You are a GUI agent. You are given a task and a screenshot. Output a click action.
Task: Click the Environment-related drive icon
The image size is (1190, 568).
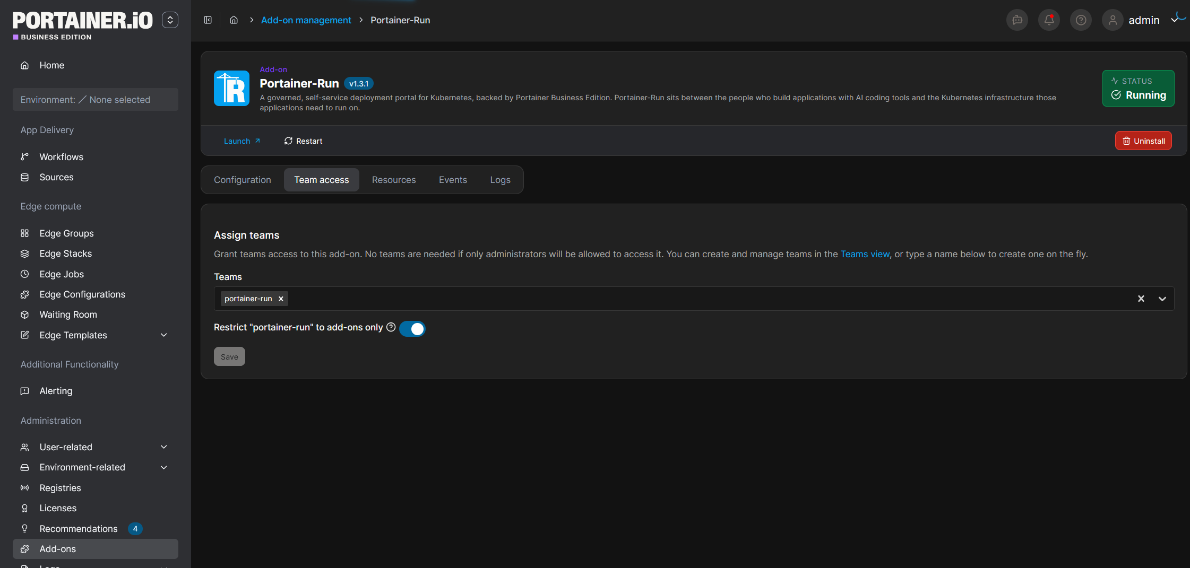(24, 467)
